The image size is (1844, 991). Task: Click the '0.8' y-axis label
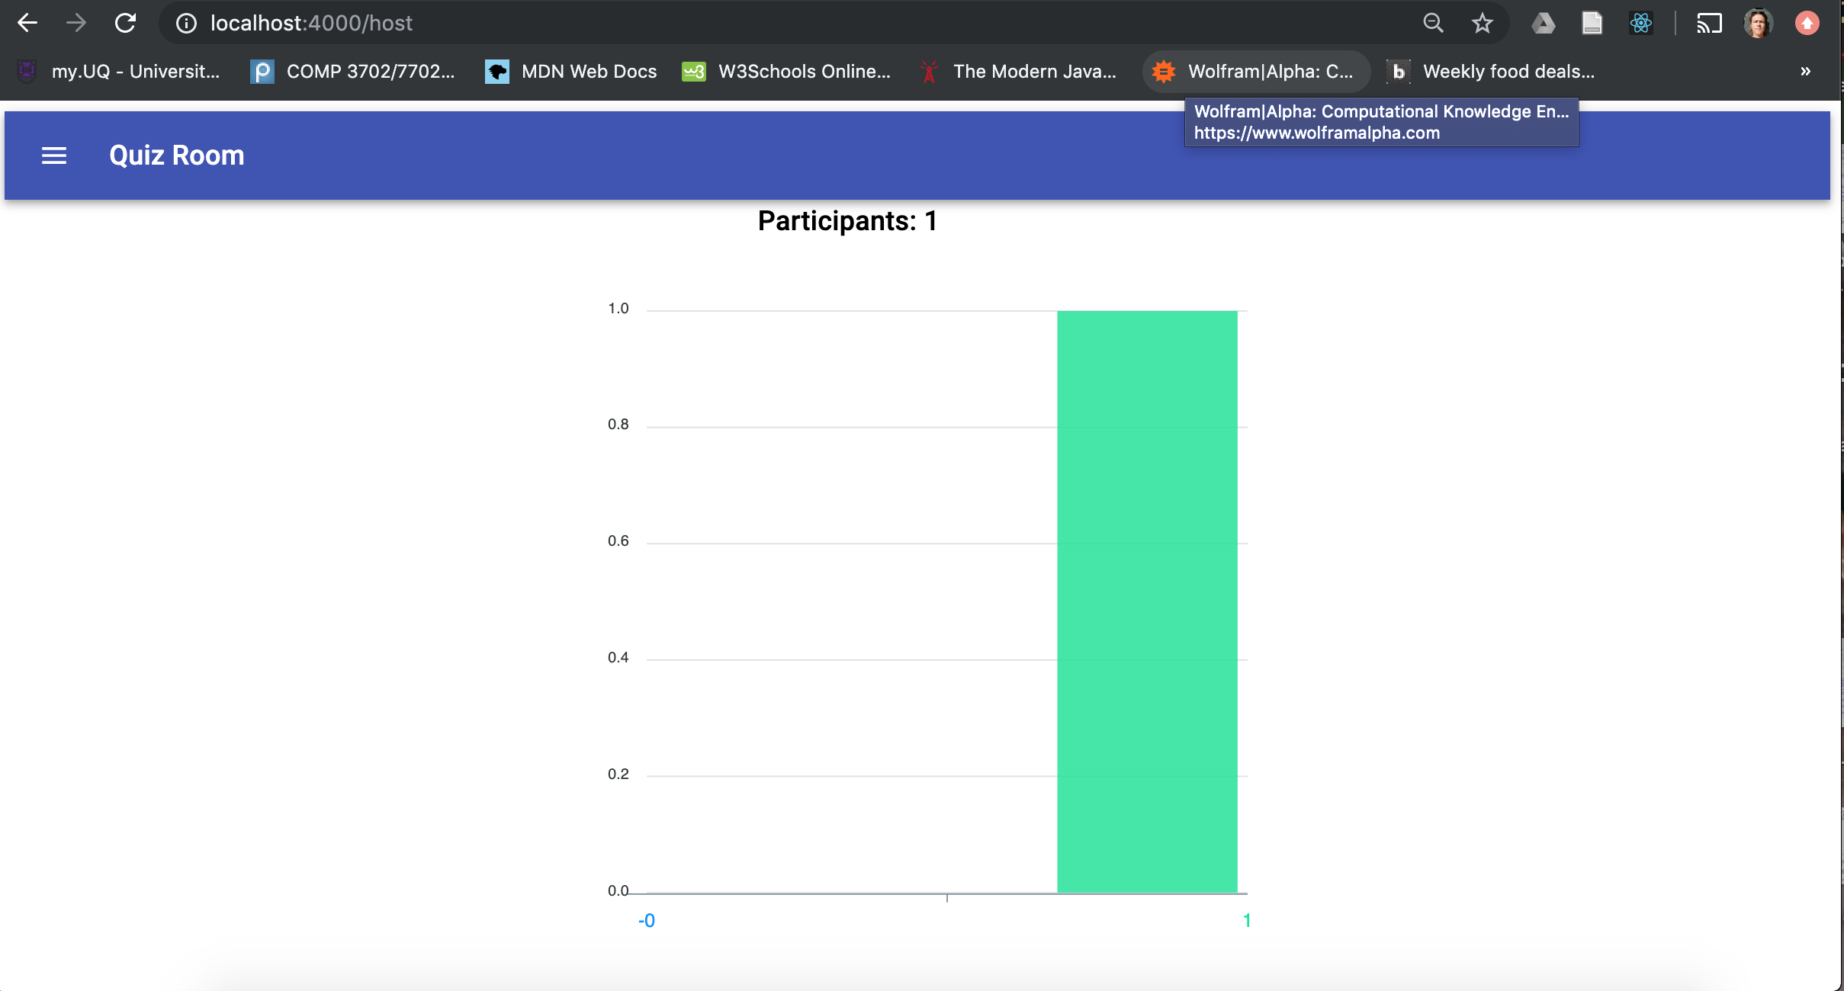point(618,425)
